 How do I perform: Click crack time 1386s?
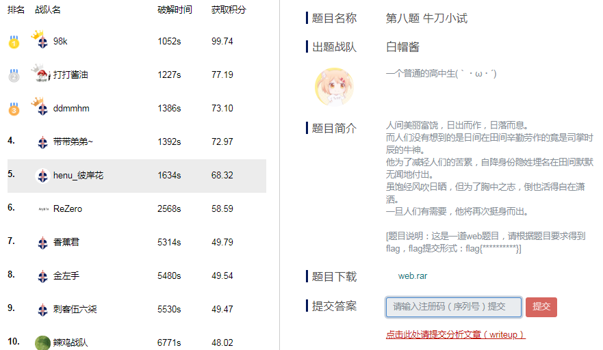[x=169, y=108]
